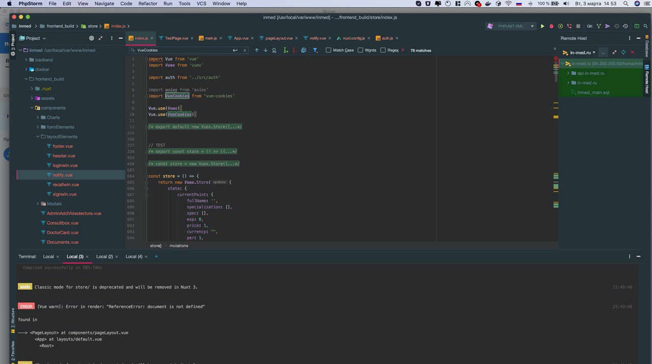The width and height of the screenshot is (652, 364).
Task: Click the locate target icon in Project panel
Action: 92,38
